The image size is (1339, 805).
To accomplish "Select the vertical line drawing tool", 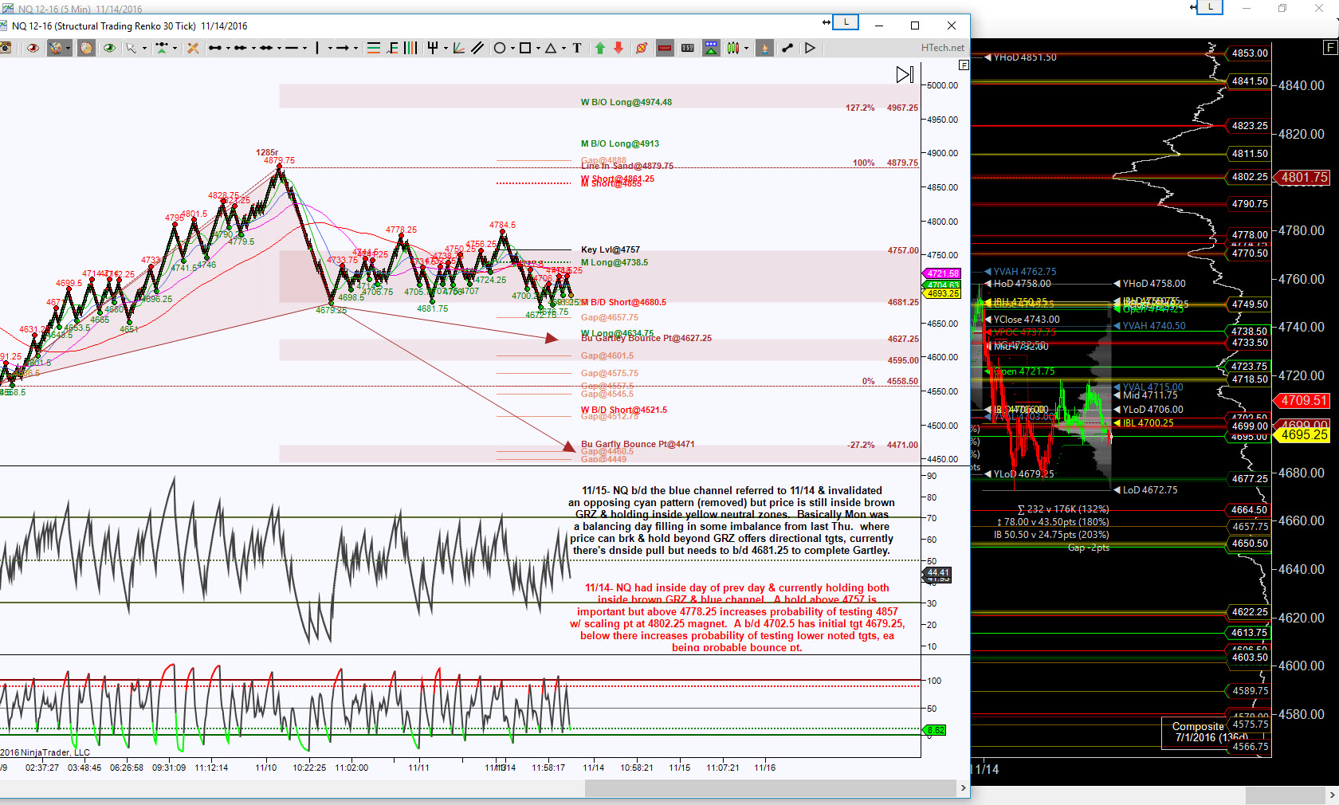I will pos(317,49).
